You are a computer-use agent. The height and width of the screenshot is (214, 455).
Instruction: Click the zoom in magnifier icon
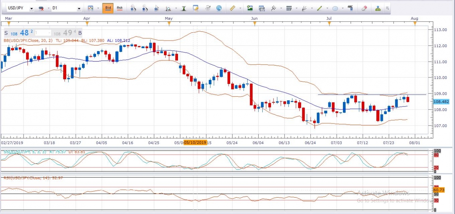tap(133, 8)
